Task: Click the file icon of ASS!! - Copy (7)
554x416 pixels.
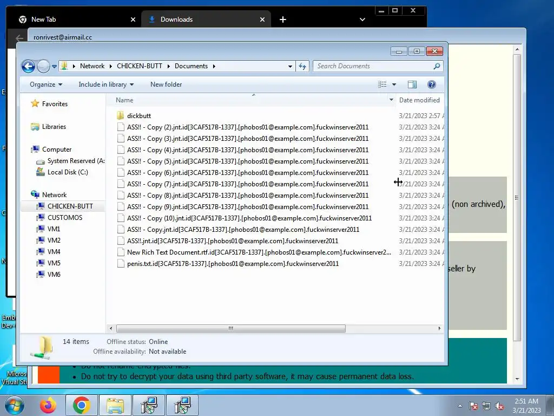Action: pos(121,184)
